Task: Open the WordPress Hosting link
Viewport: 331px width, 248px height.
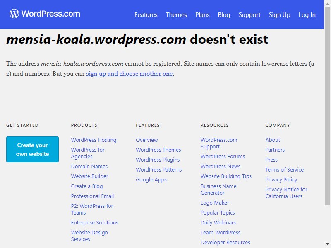Action: click(94, 140)
